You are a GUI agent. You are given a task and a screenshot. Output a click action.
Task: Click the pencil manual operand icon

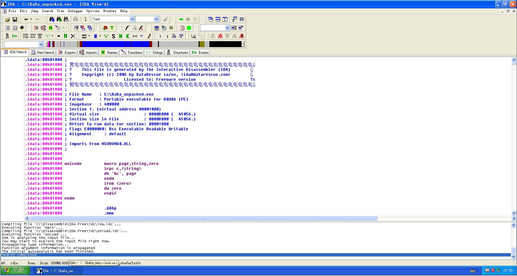click(x=149, y=36)
